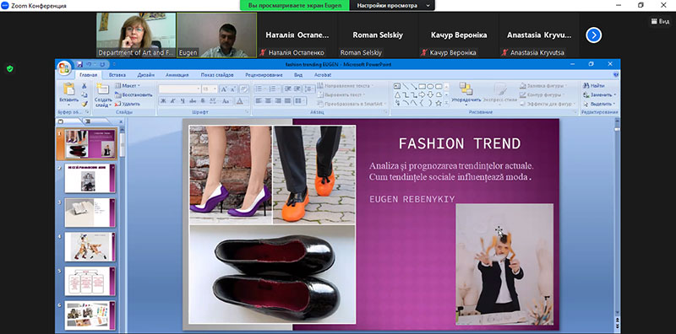Decrease font size with the small A icon
This screenshot has height=334, width=676.
click(x=233, y=89)
